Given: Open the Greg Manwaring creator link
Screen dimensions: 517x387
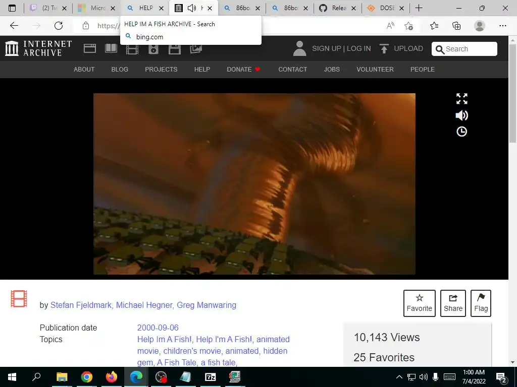Looking at the screenshot, I should coord(206,305).
